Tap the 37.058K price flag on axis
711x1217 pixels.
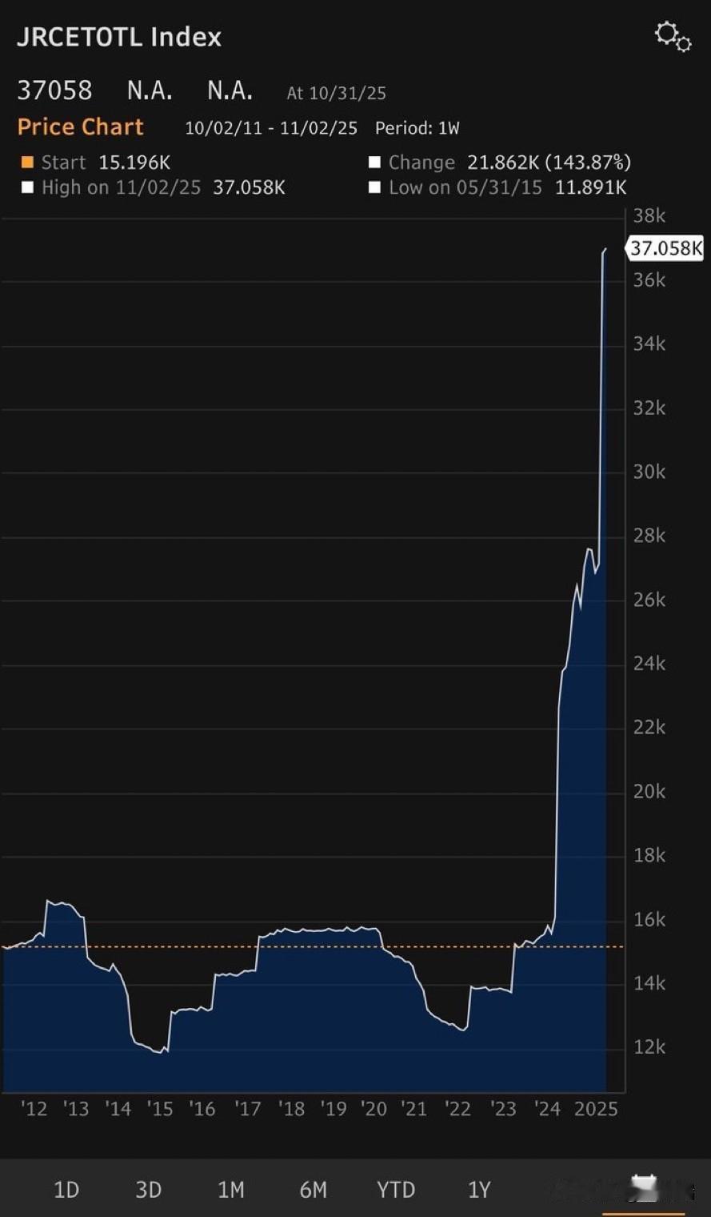pos(665,248)
